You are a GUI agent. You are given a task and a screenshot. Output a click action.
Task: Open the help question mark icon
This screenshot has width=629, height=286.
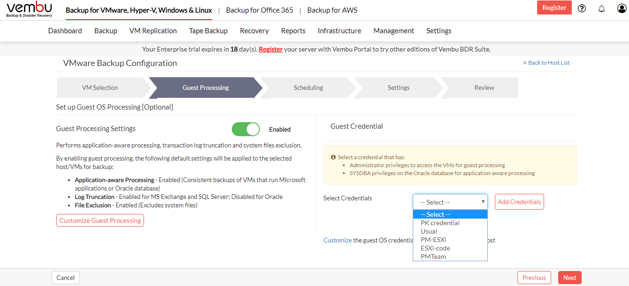click(582, 8)
